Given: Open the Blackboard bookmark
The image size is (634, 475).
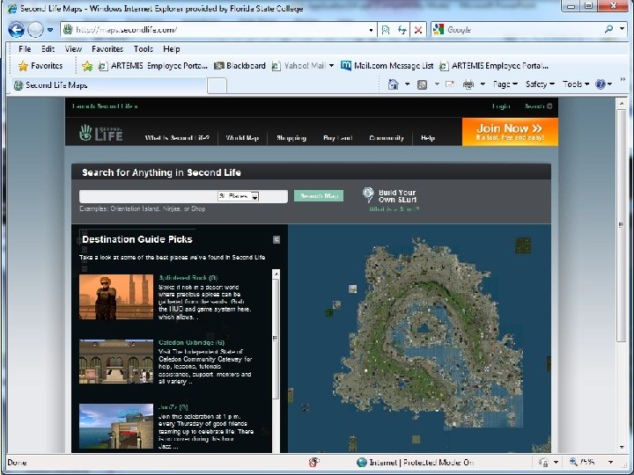Looking at the screenshot, I should point(240,65).
